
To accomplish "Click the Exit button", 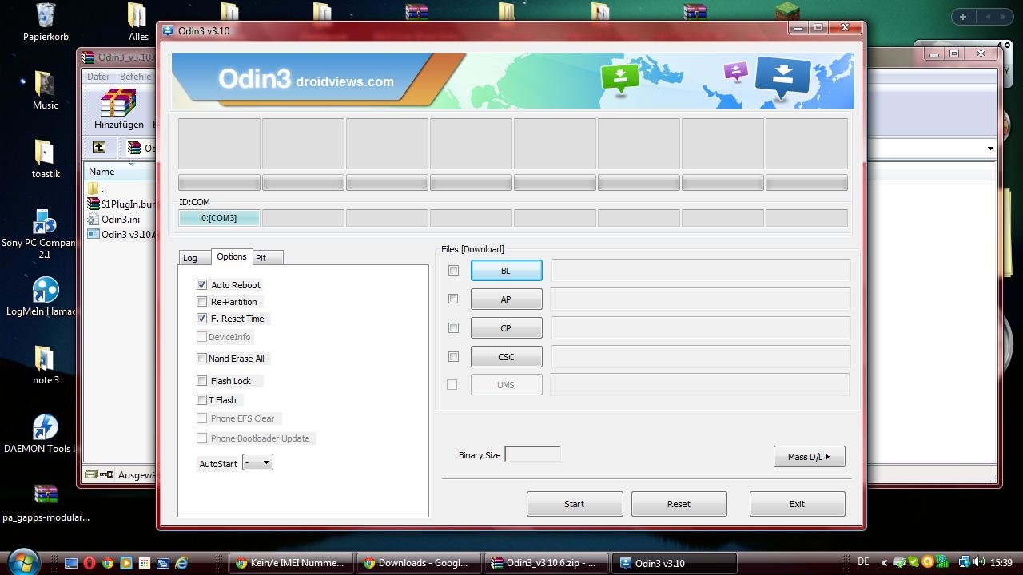I will tap(798, 504).
